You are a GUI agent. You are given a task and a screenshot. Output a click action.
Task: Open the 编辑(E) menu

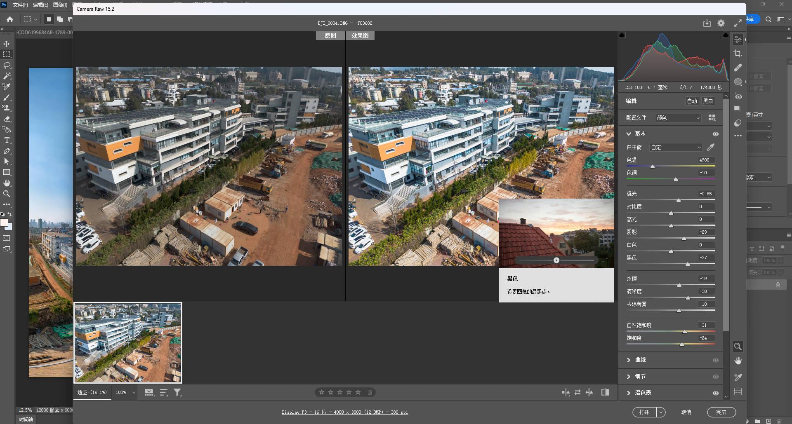[x=40, y=5]
